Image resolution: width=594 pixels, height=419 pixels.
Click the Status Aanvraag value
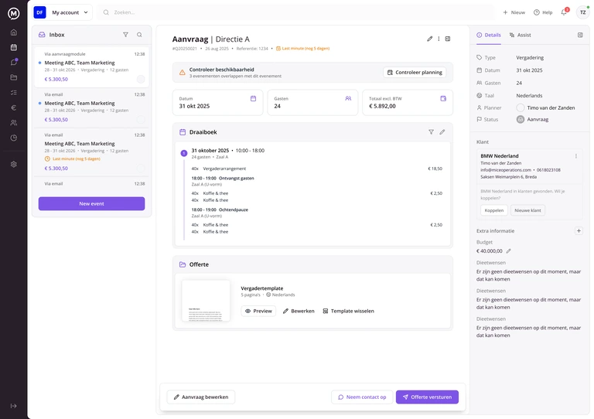click(x=532, y=120)
